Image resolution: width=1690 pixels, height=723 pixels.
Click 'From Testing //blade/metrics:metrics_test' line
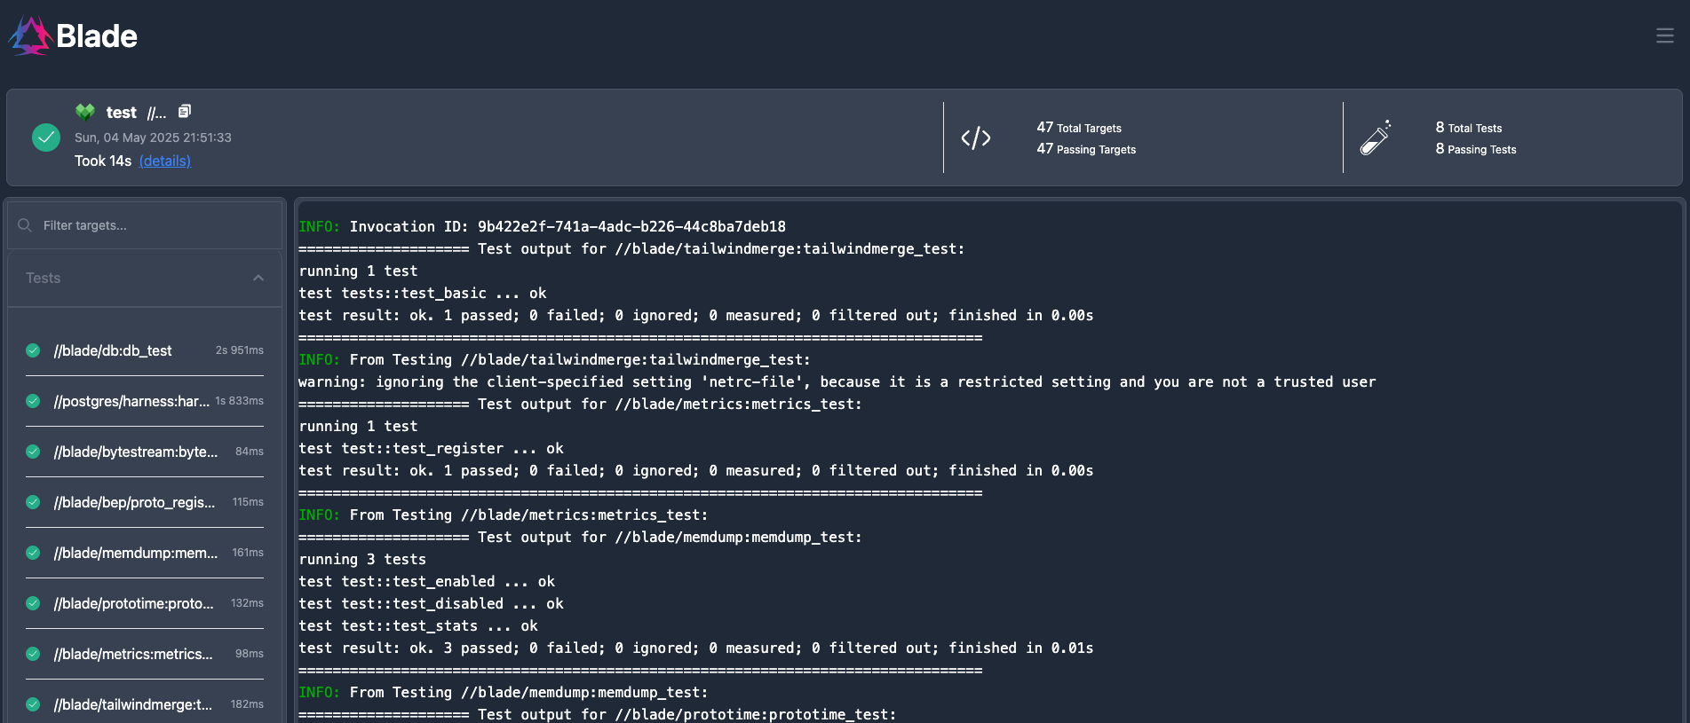pos(504,515)
